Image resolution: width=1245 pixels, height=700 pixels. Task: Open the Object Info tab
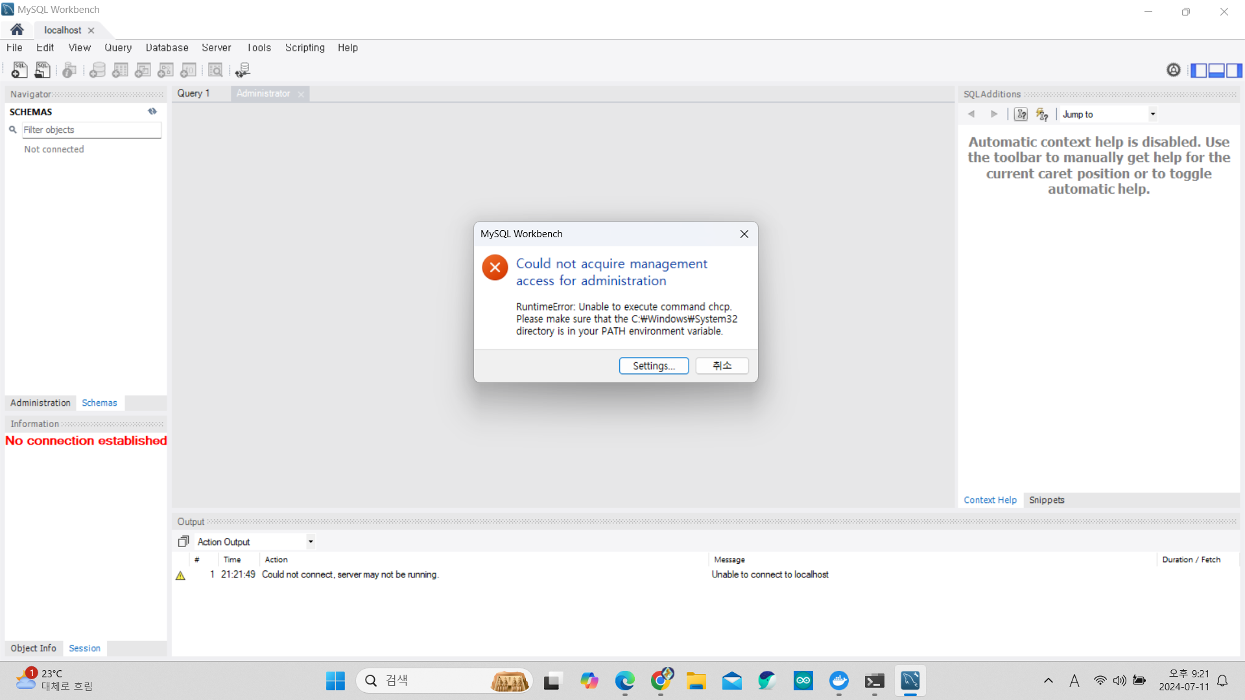[x=34, y=648]
